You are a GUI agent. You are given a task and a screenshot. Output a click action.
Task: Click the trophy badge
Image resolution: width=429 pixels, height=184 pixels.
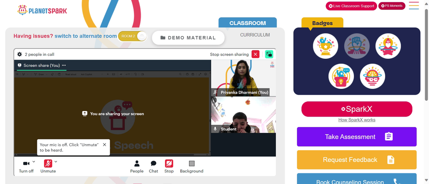pyautogui.click(x=326, y=46)
